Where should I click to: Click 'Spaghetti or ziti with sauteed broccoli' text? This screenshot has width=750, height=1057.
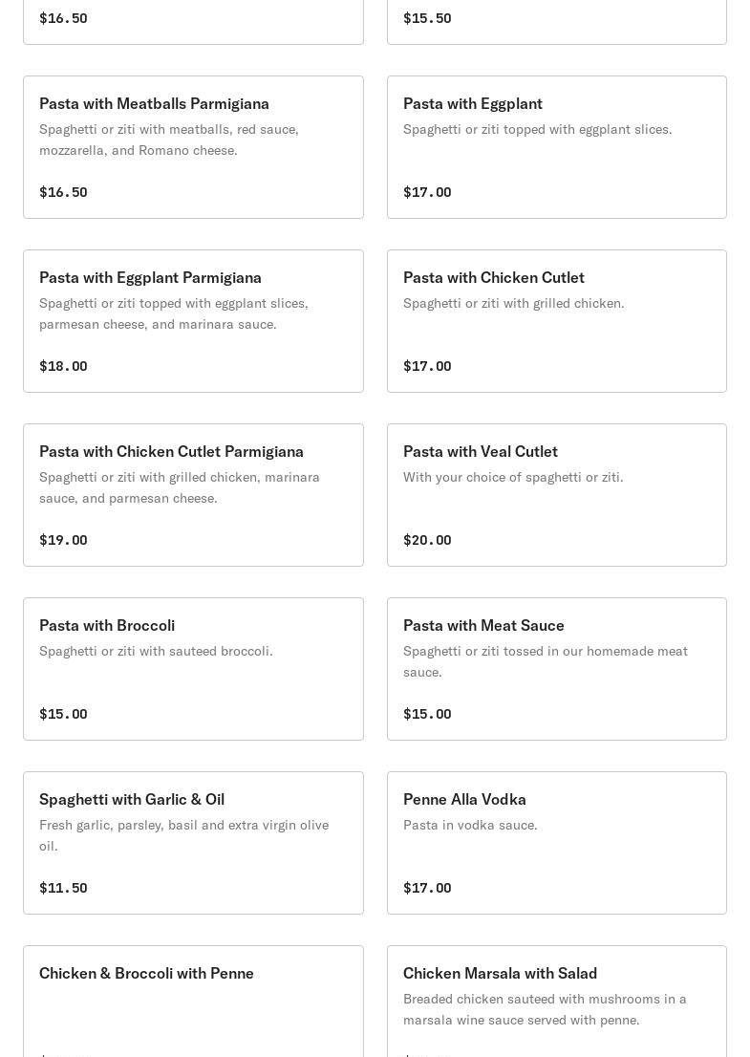coord(156,651)
